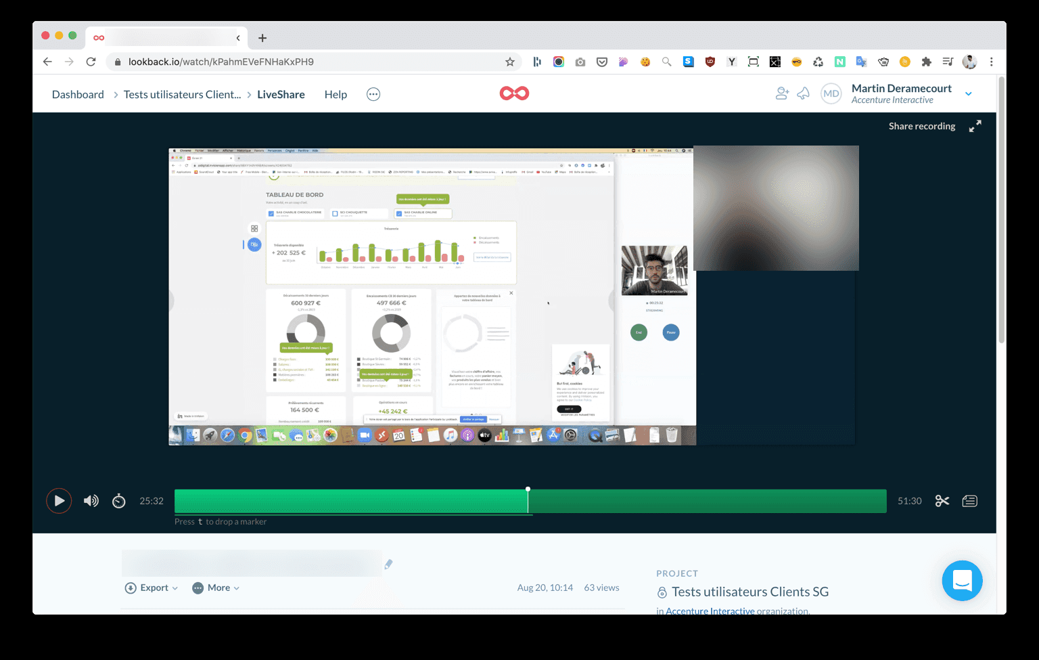Click the Aug 20, 10:14 date
The height and width of the screenshot is (660, 1039).
(x=545, y=588)
